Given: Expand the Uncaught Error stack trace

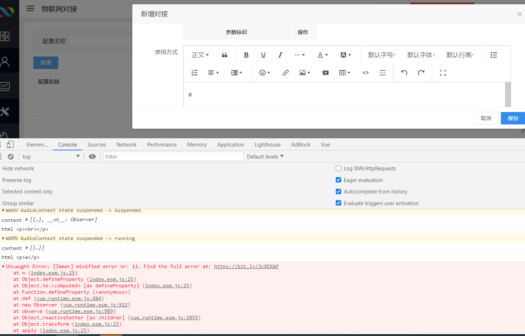Looking at the screenshot, I should [x=4, y=266].
